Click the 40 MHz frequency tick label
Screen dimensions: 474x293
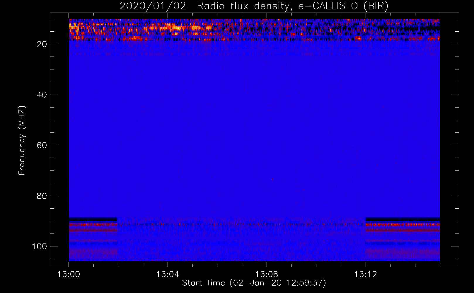42,95
